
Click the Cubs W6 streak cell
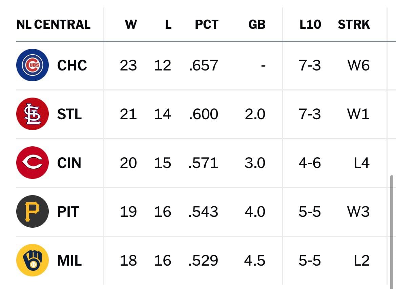pyautogui.click(x=358, y=65)
